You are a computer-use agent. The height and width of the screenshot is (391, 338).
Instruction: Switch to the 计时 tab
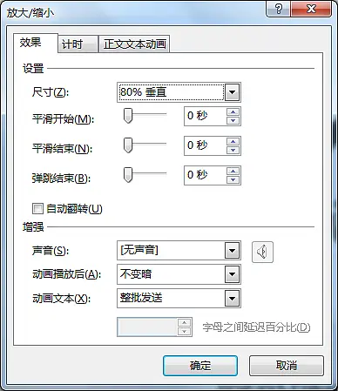pyautogui.click(x=78, y=44)
